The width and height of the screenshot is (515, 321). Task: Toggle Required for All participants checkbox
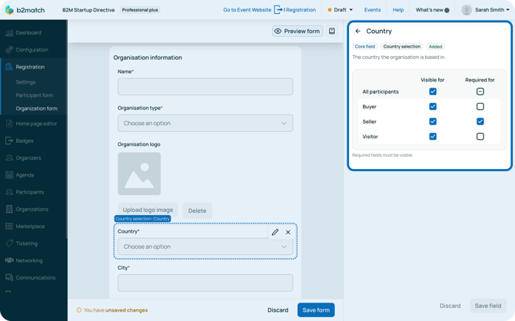coord(480,91)
